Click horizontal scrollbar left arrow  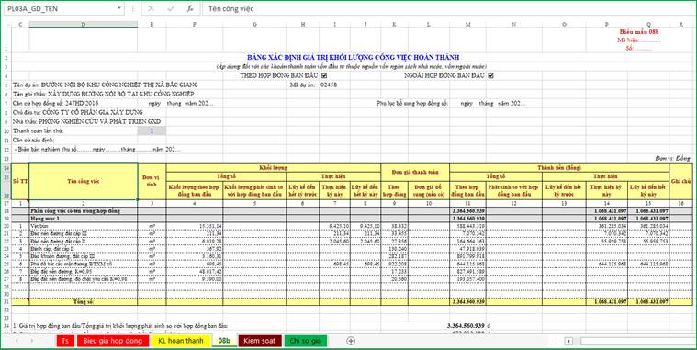pos(568,341)
